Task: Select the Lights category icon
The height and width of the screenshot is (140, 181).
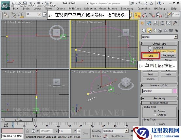Action: coord(155,31)
